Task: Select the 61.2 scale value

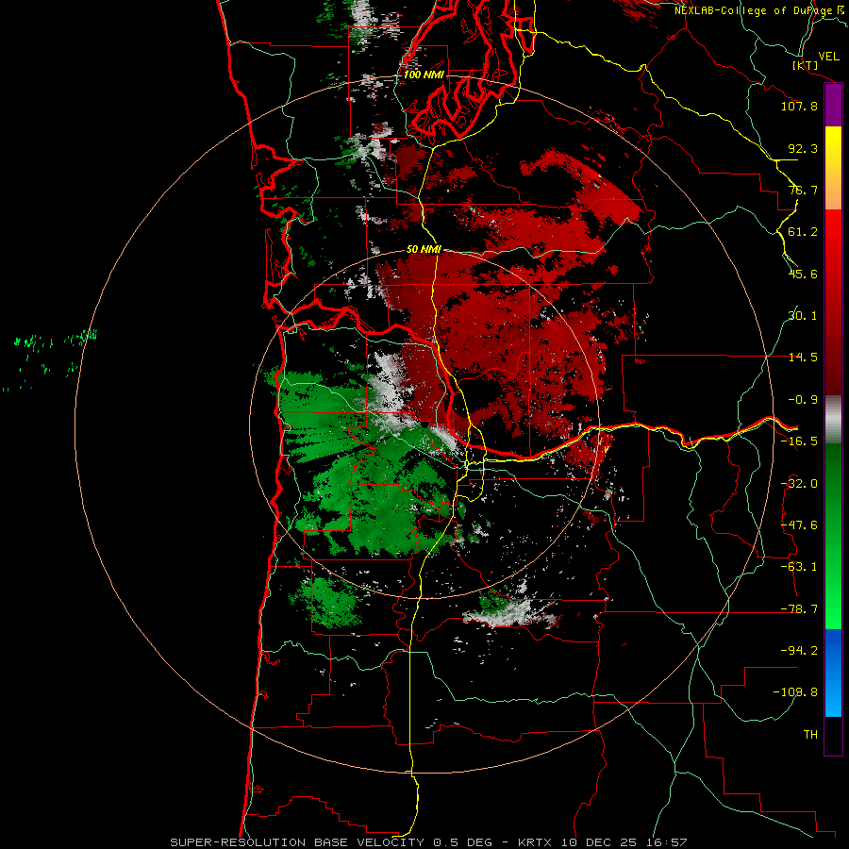Action: click(x=803, y=232)
